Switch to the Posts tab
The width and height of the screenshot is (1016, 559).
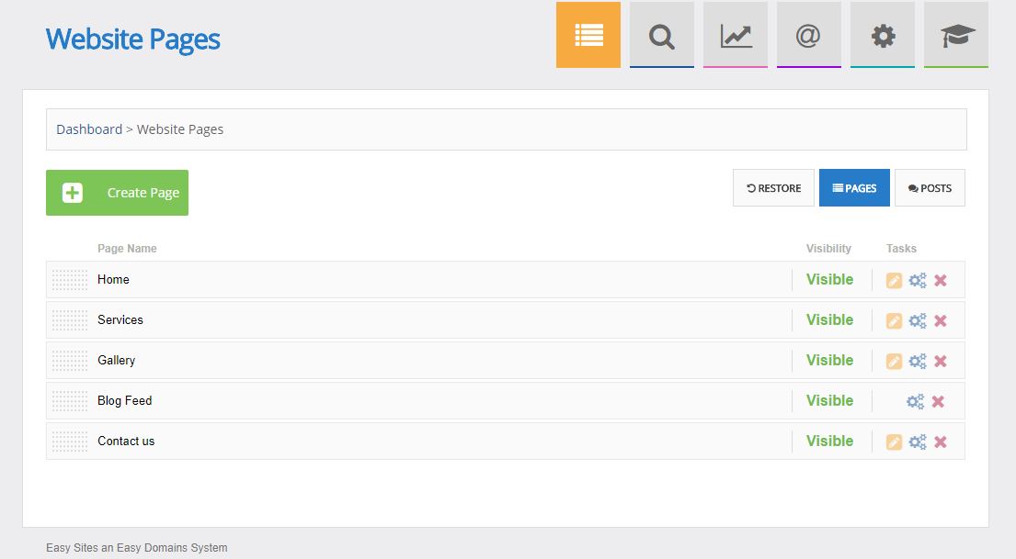pos(930,188)
